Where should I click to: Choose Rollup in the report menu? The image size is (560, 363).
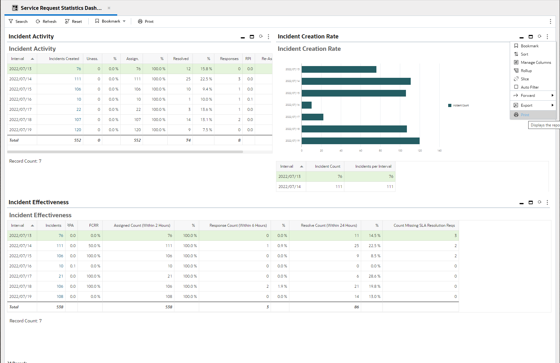point(526,71)
